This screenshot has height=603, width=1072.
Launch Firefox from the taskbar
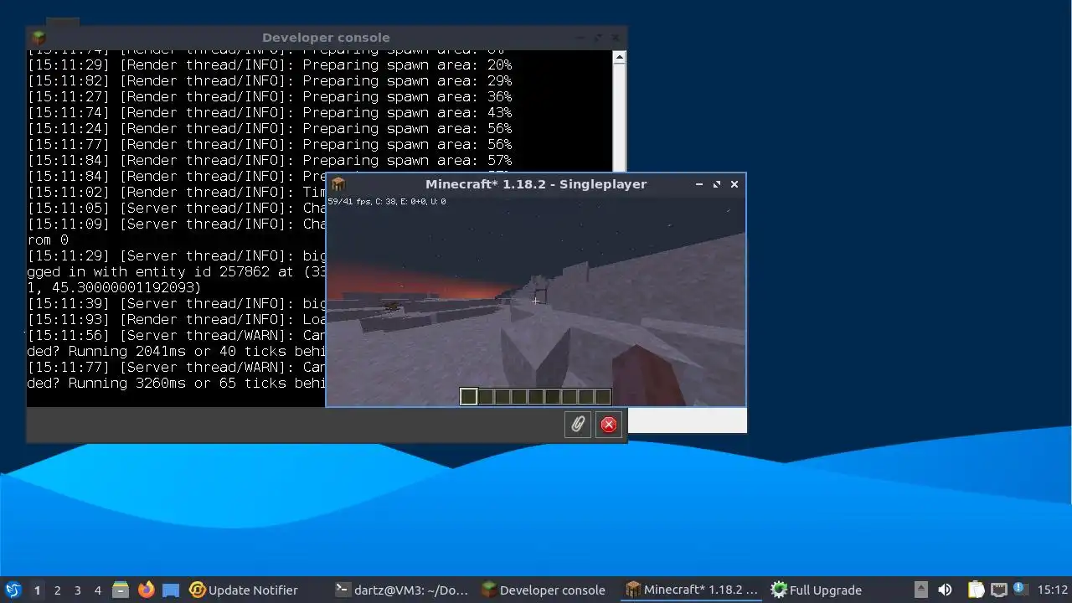[146, 590]
